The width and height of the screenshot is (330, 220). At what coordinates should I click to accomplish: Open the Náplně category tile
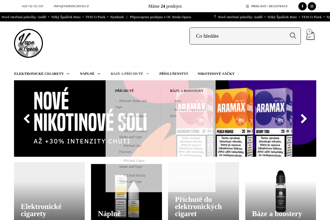[127, 192]
